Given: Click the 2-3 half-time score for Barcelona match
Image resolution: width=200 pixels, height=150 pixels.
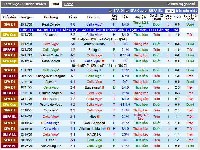Looking at the screenshot, I should 177,87.
